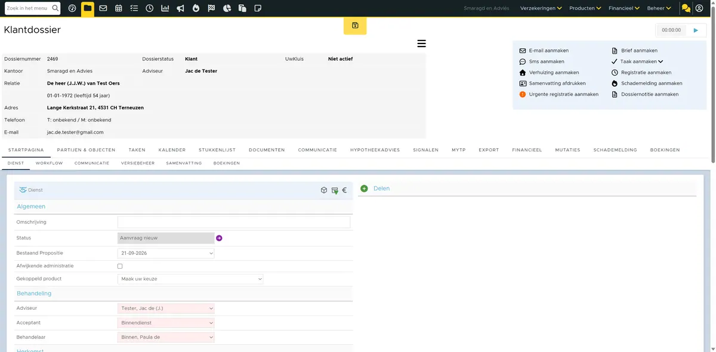
Task: Open the dashboard gauge icon
Action: click(72, 8)
